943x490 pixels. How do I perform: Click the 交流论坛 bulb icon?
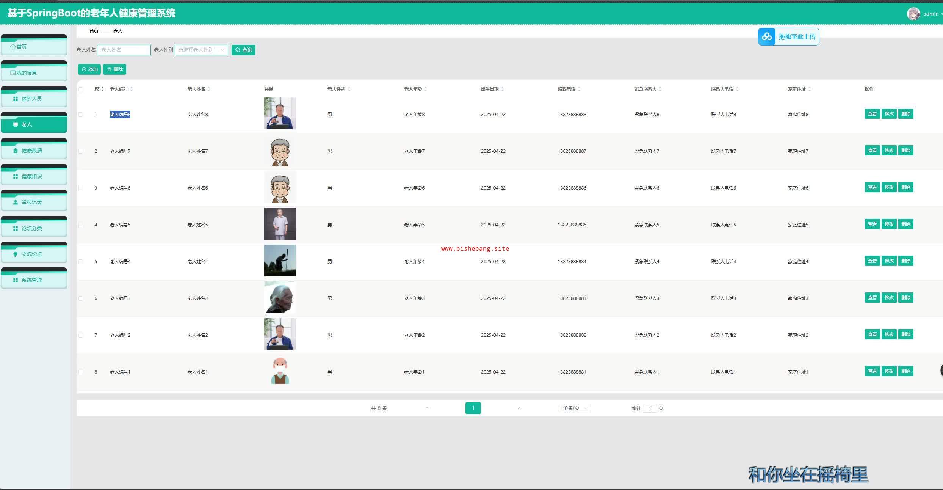tap(16, 254)
